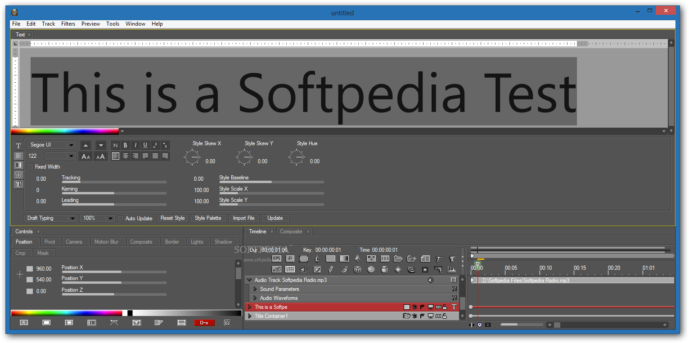This screenshot has width=689, height=343.
Task: Toggle underline formatting
Action: tap(145, 145)
